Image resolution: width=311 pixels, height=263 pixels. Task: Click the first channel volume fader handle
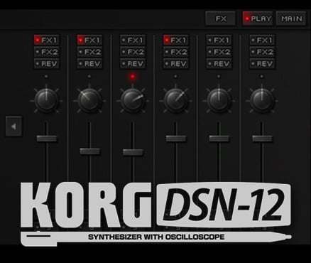click(47, 139)
